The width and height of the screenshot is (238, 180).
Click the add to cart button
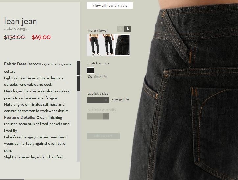coord(103,136)
